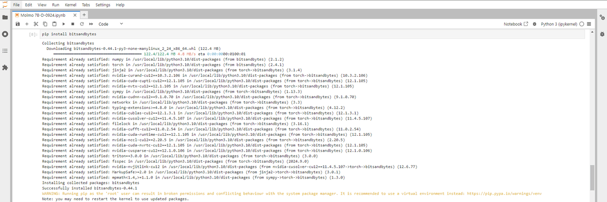Open a new launcher tab with plus
Viewport: 607px width, 202px height.
coord(84,15)
